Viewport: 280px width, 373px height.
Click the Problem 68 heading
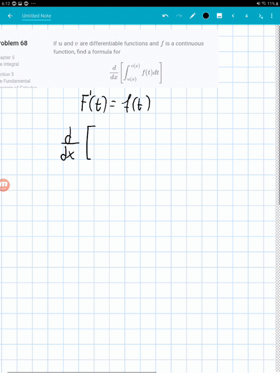tap(13, 43)
